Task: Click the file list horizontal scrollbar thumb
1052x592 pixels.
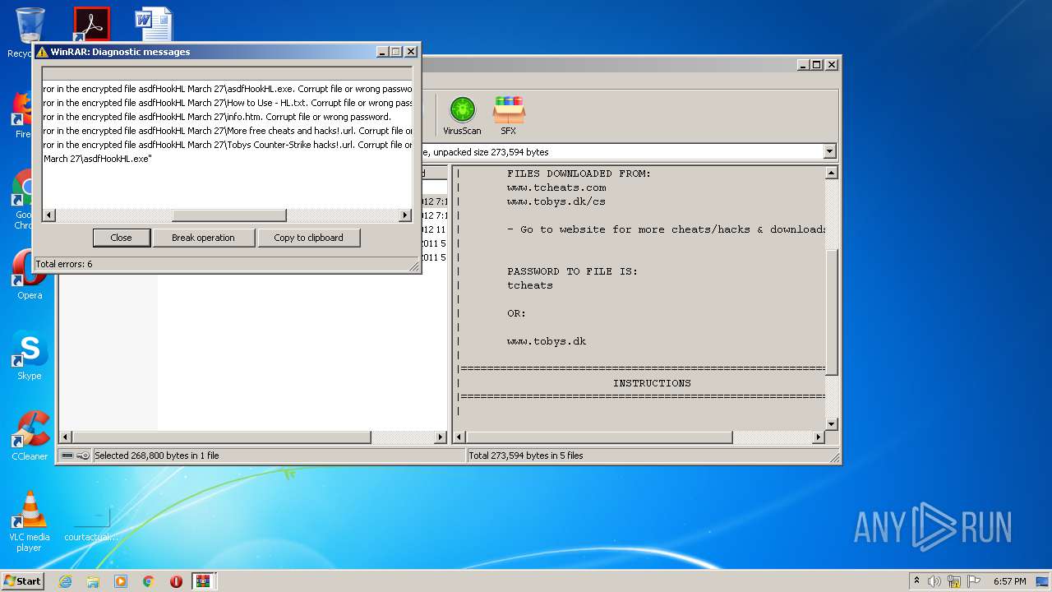Action: tap(220, 437)
